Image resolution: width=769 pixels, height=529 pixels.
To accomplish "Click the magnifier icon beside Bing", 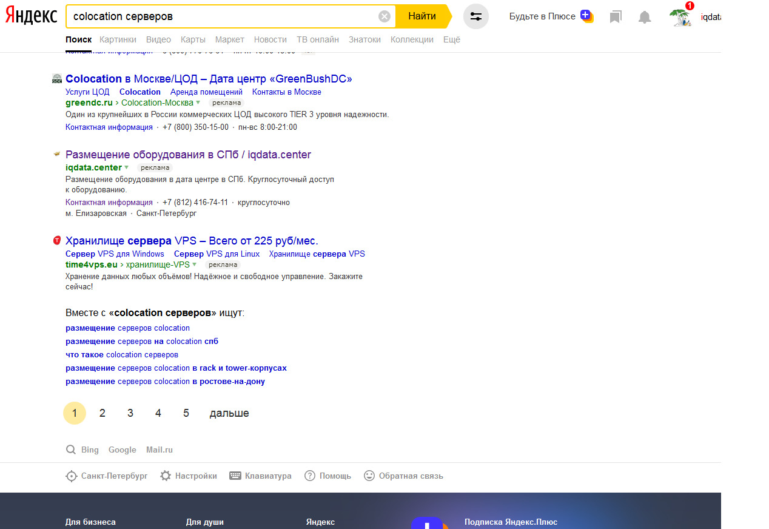I will (71, 450).
